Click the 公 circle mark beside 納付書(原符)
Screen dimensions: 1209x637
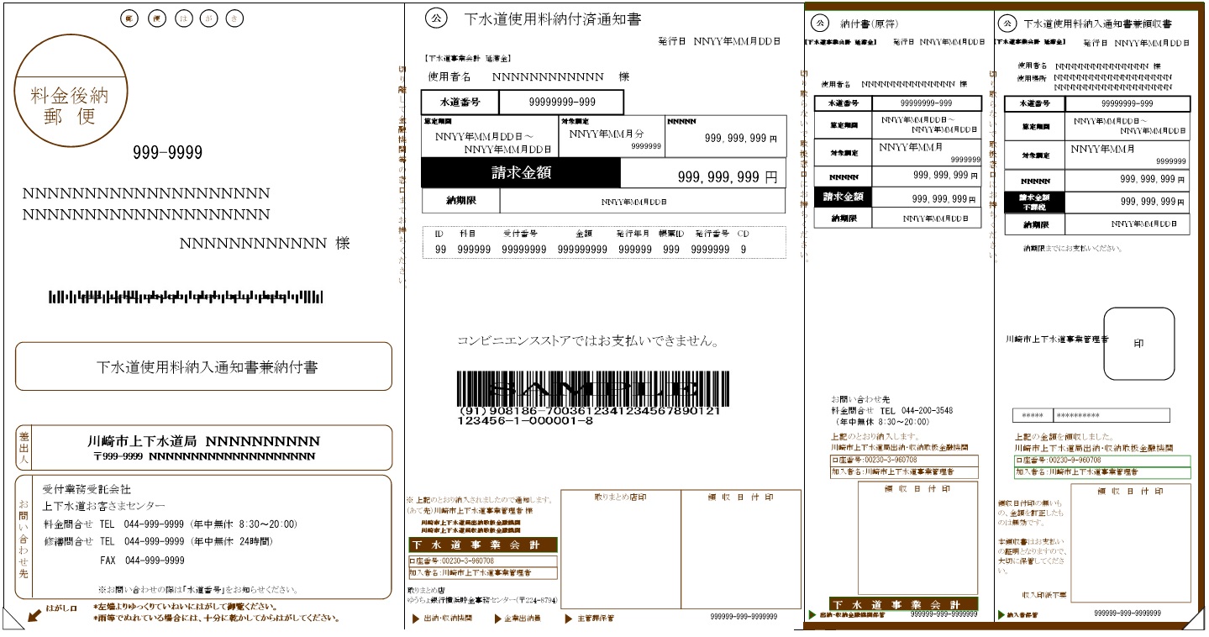click(822, 24)
